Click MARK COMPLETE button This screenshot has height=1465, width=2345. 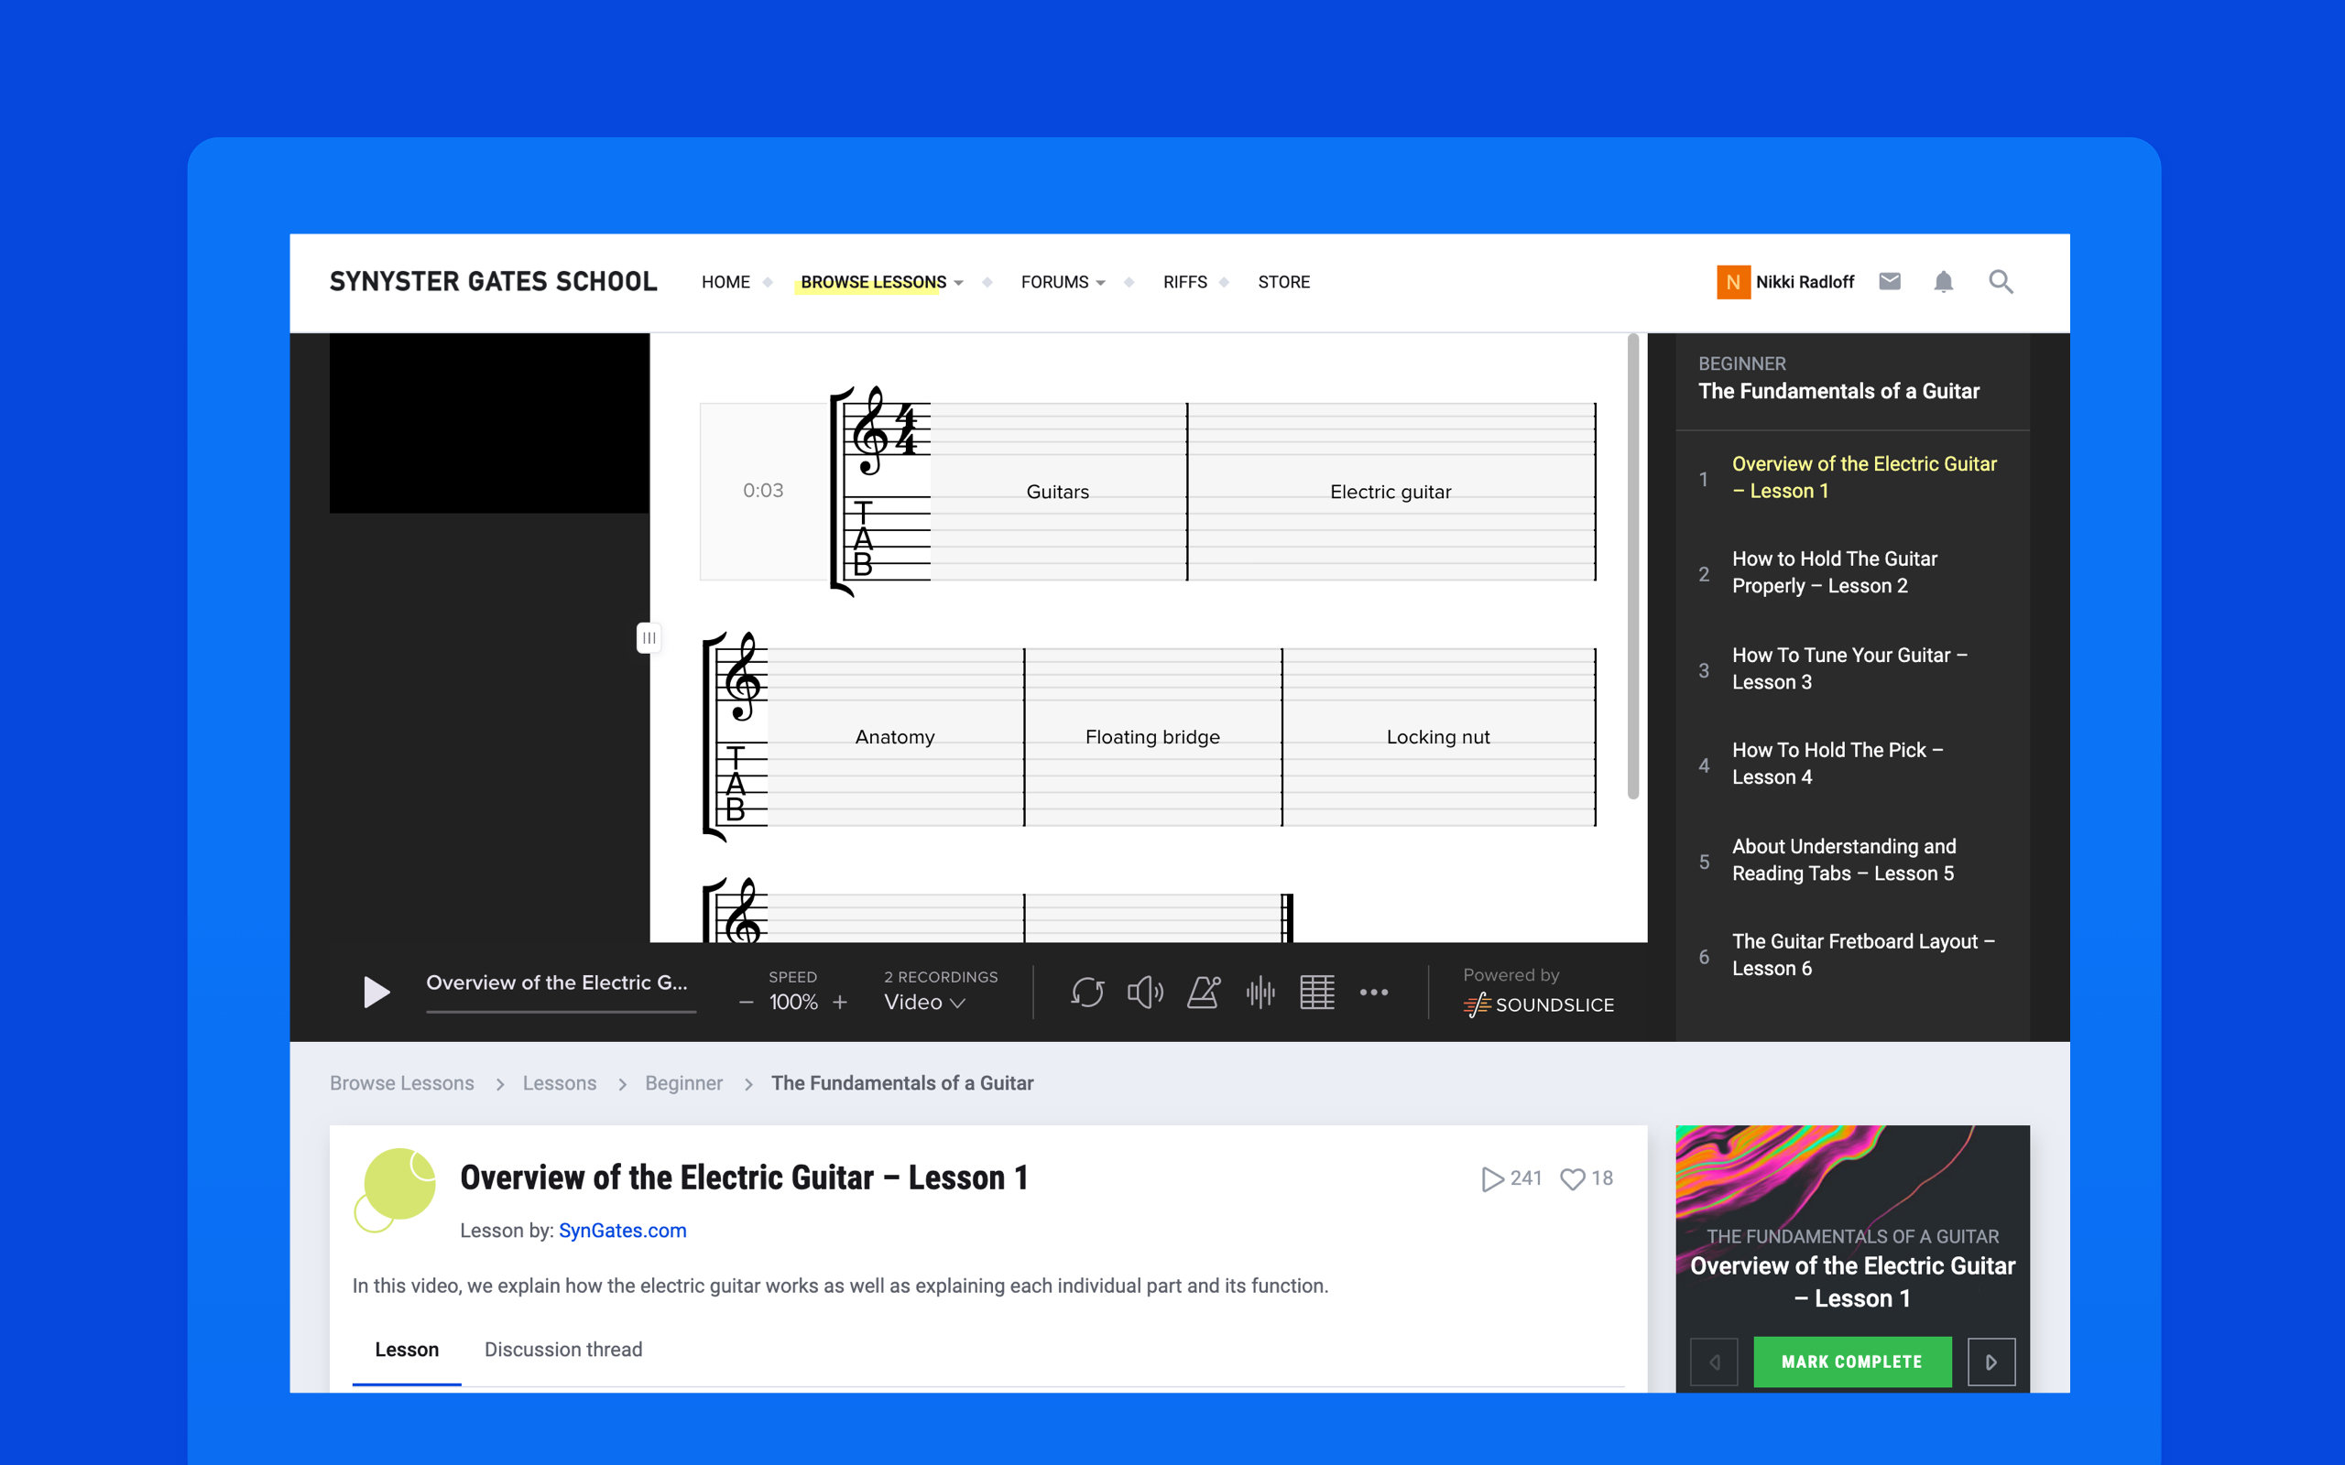[x=1852, y=1362]
